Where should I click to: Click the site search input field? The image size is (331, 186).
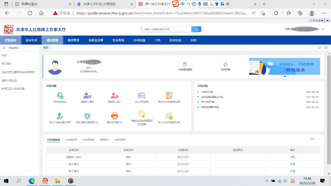(166, 29)
